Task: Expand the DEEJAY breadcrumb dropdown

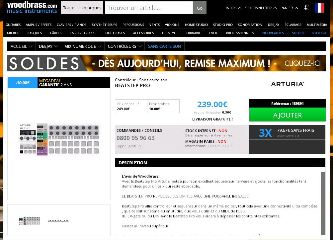Action: coord(48,46)
